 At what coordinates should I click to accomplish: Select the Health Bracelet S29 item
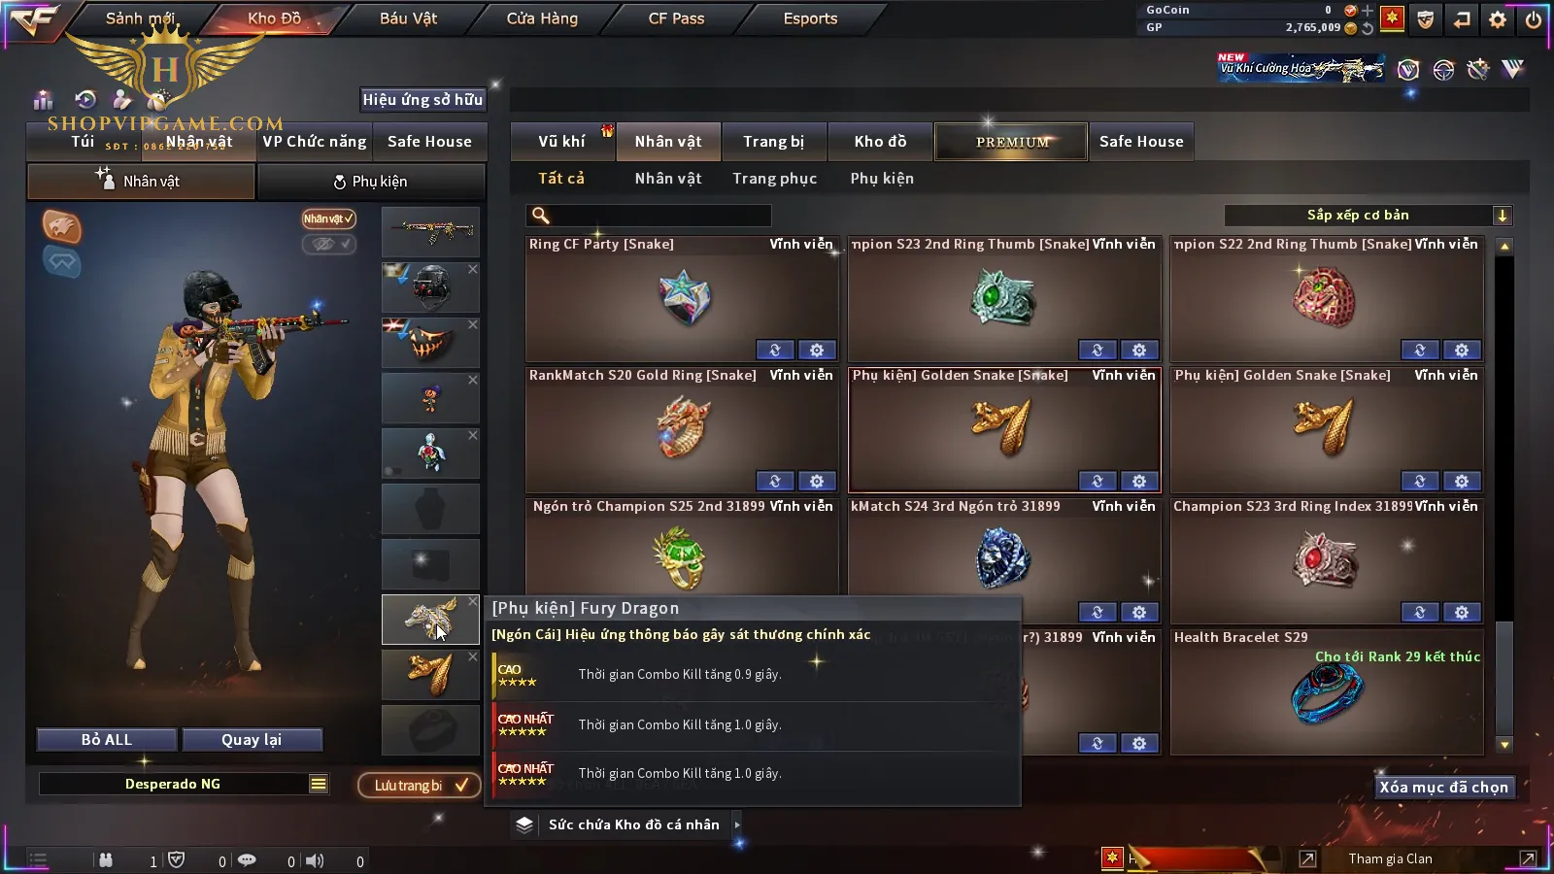pos(1327,691)
